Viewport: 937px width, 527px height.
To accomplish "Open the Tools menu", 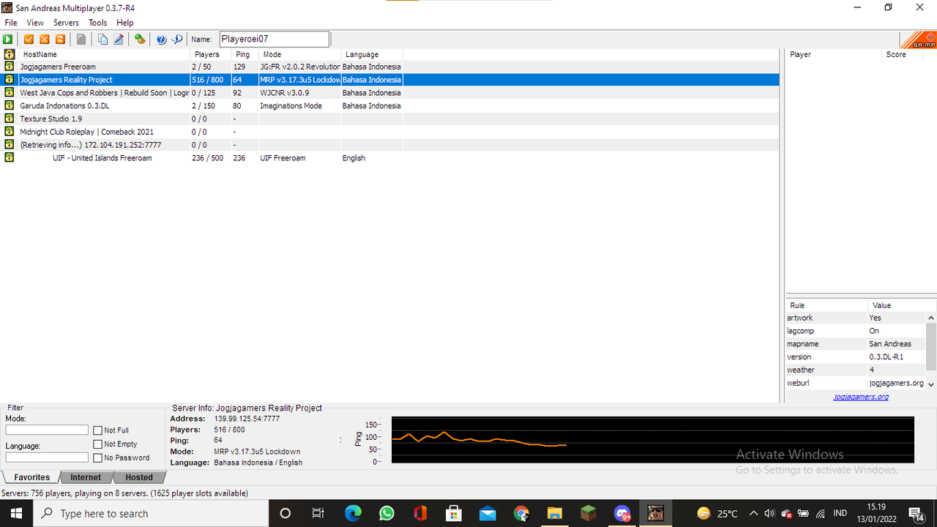I will point(98,23).
